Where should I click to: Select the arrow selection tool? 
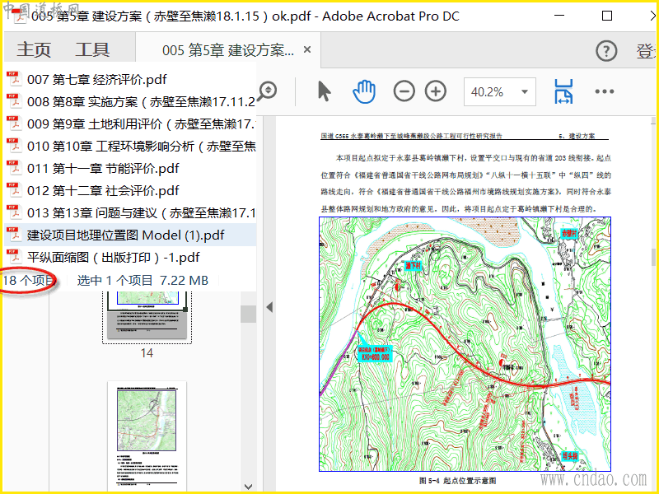[324, 91]
